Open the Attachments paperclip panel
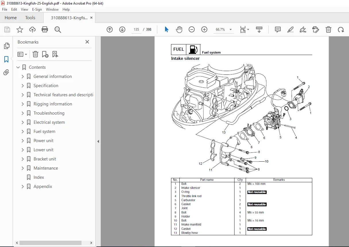 (6, 72)
